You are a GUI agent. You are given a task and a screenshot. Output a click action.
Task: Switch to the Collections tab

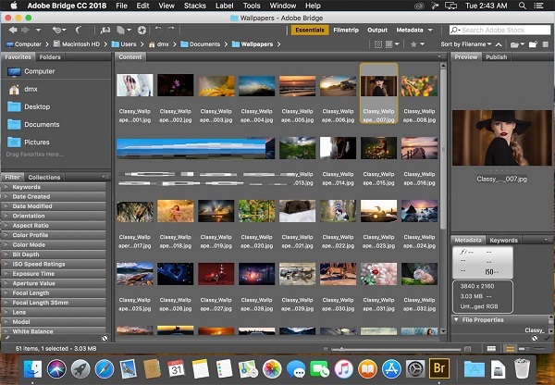(44, 177)
